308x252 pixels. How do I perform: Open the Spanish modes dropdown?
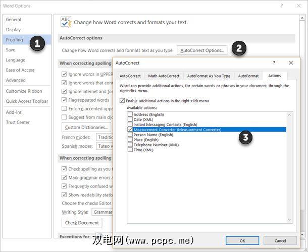click(105, 146)
